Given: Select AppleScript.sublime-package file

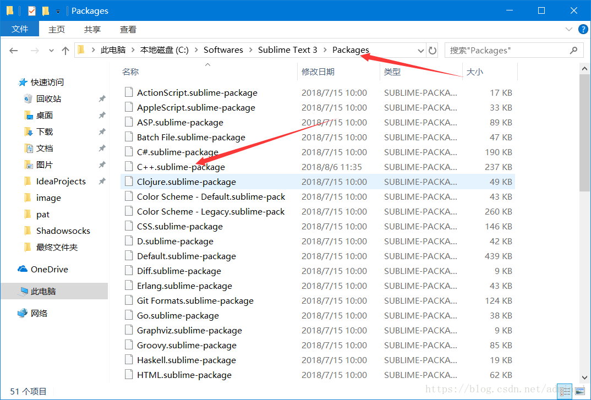Looking at the screenshot, I should click(196, 107).
